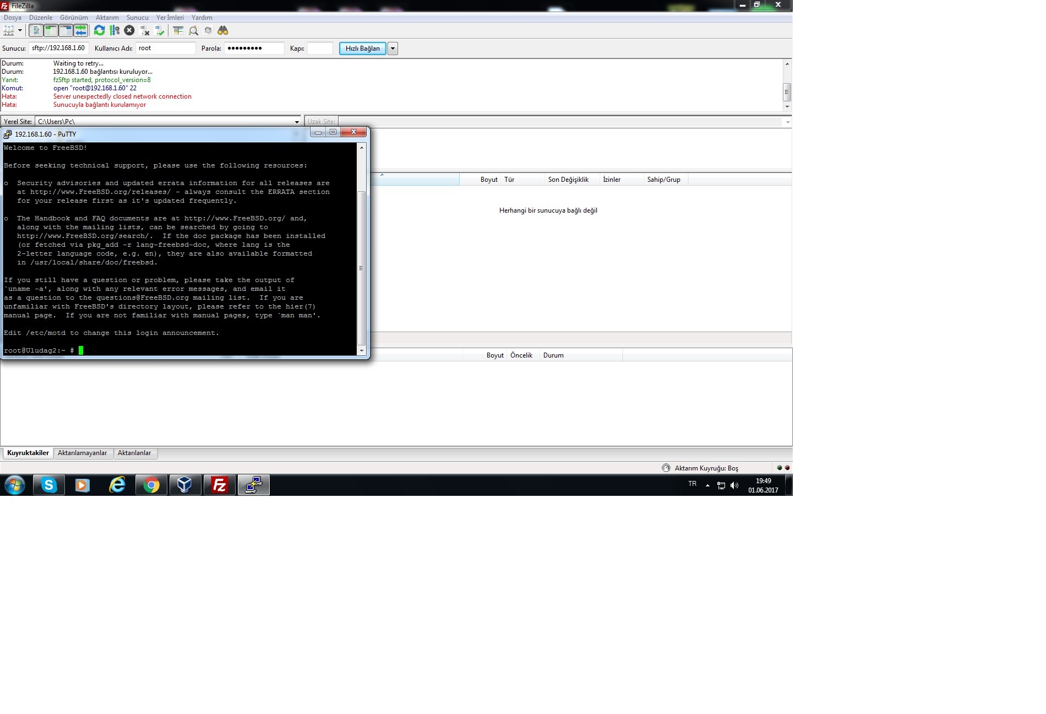Viewport: 1046px width, 714px height.
Task: Disconnect from the current server
Action: [x=145, y=31]
